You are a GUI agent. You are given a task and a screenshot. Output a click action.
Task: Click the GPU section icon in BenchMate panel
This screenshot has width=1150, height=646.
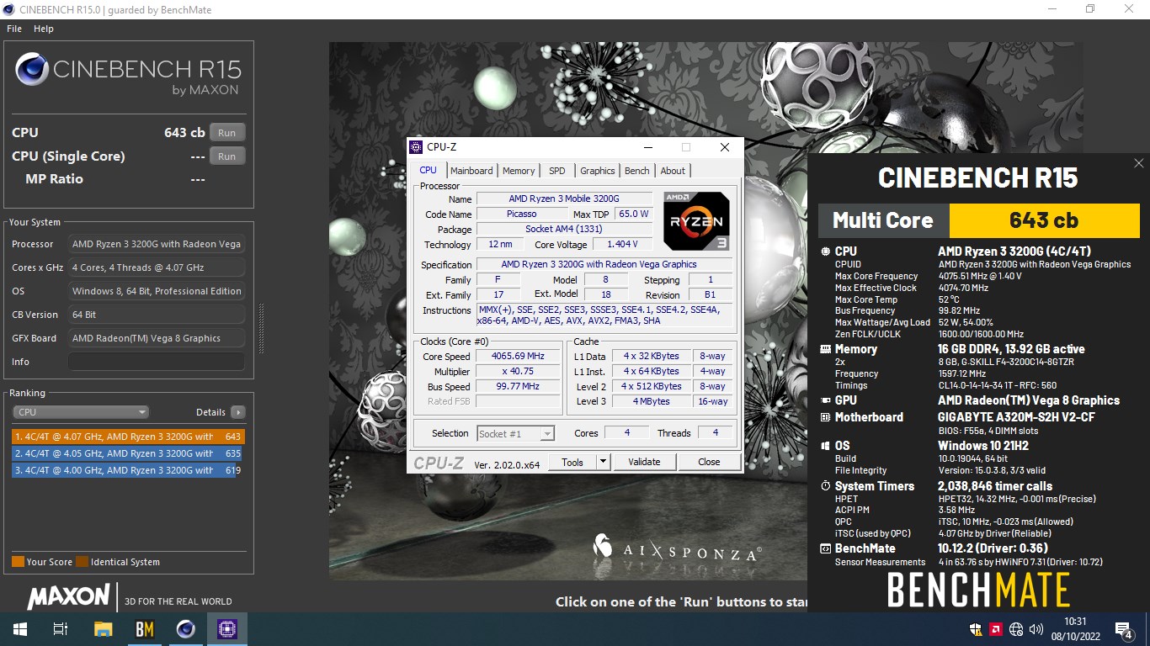(825, 400)
